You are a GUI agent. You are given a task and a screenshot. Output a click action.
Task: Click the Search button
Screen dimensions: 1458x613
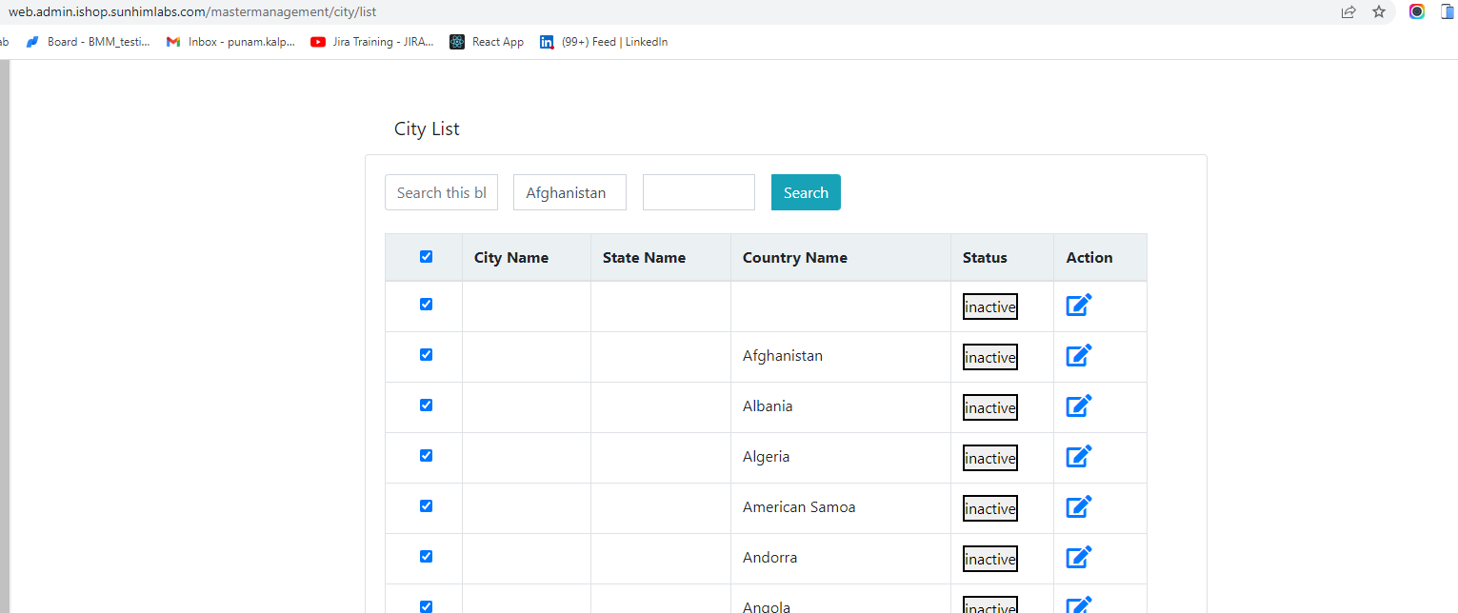pyautogui.click(x=806, y=192)
